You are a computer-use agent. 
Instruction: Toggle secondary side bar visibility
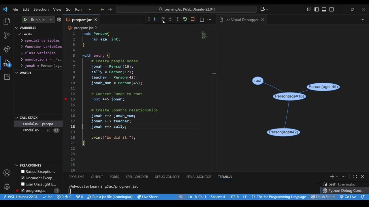pos(332,9)
